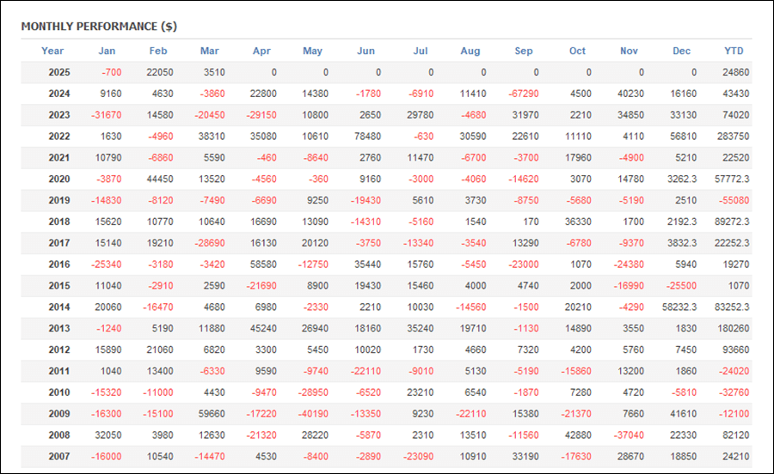
Task: Click the Aug column header
Action: (470, 51)
